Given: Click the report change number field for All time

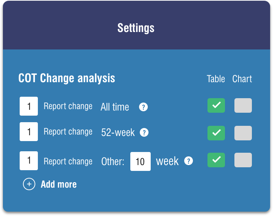Looking at the screenshot, I should 29,106.
